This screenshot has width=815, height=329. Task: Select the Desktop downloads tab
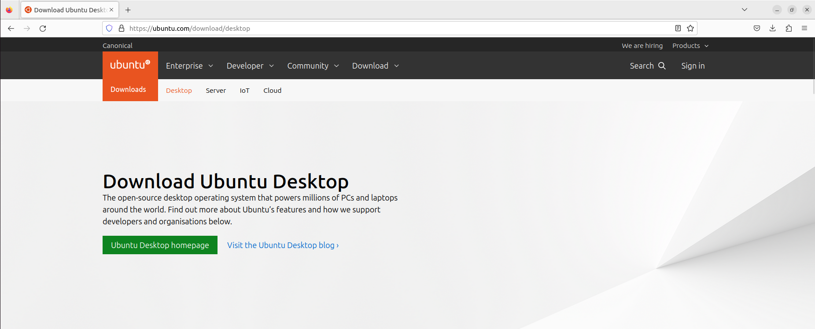click(x=179, y=91)
